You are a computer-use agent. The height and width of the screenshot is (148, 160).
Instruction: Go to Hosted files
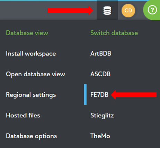pos(23,115)
